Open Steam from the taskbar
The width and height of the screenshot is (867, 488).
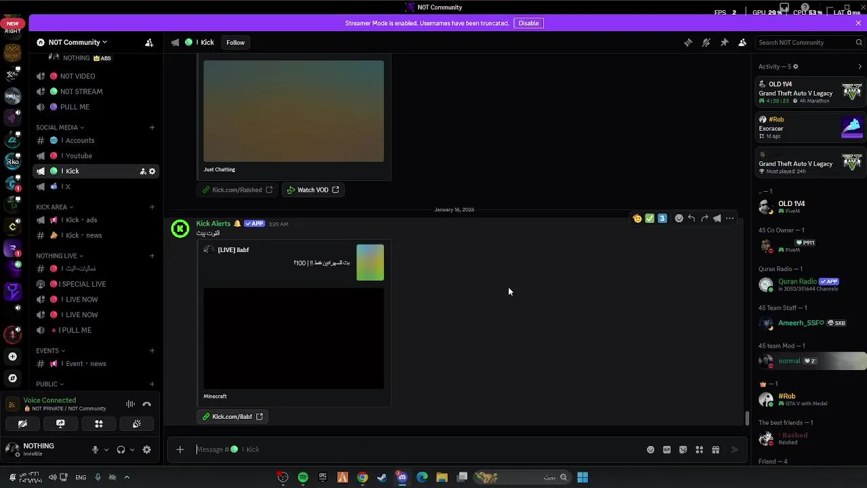pos(382,477)
